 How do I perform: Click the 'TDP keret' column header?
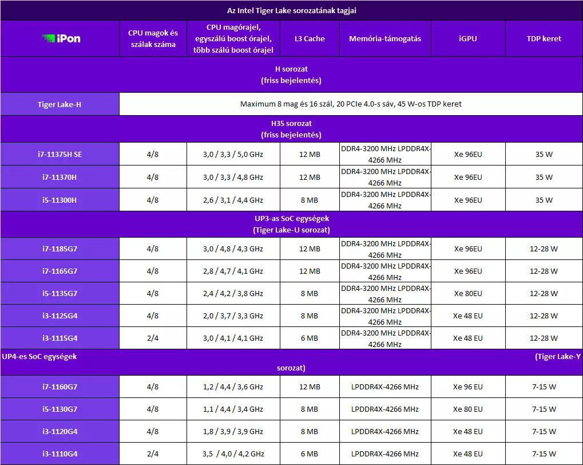tap(544, 38)
